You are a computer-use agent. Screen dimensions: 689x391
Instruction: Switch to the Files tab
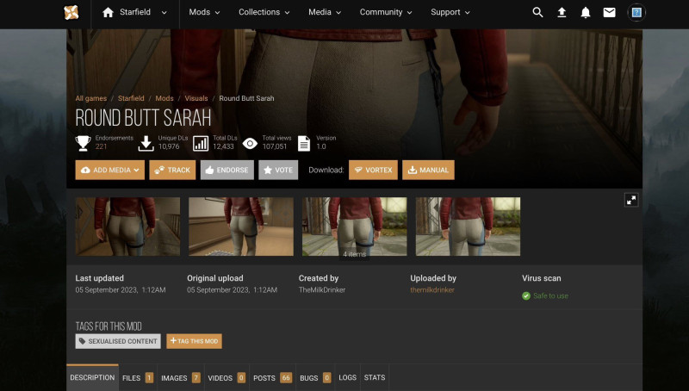click(138, 377)
